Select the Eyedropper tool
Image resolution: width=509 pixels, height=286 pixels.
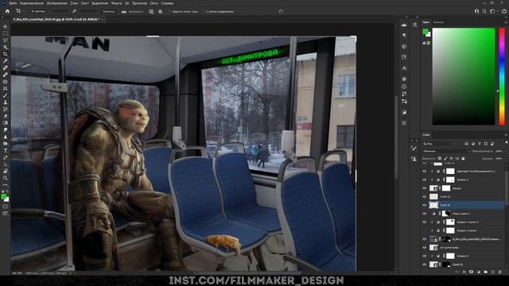click(x=6, y=61)
